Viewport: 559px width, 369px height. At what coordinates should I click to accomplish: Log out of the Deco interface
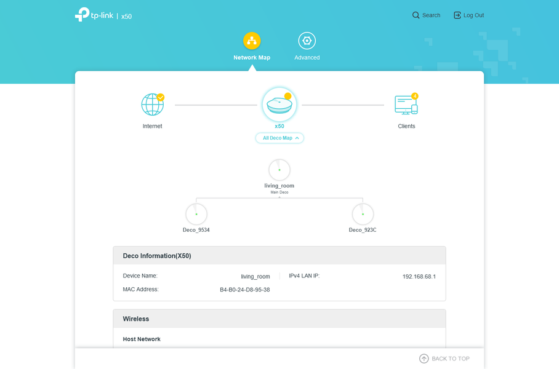point(469,15)
